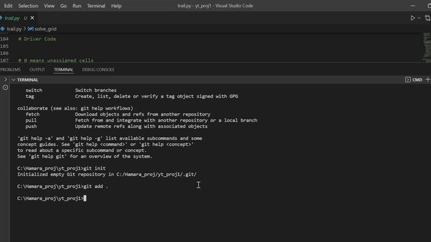Add a new terminal with plus icon
Screen dimensions: 431x242
tap(428, 79)
